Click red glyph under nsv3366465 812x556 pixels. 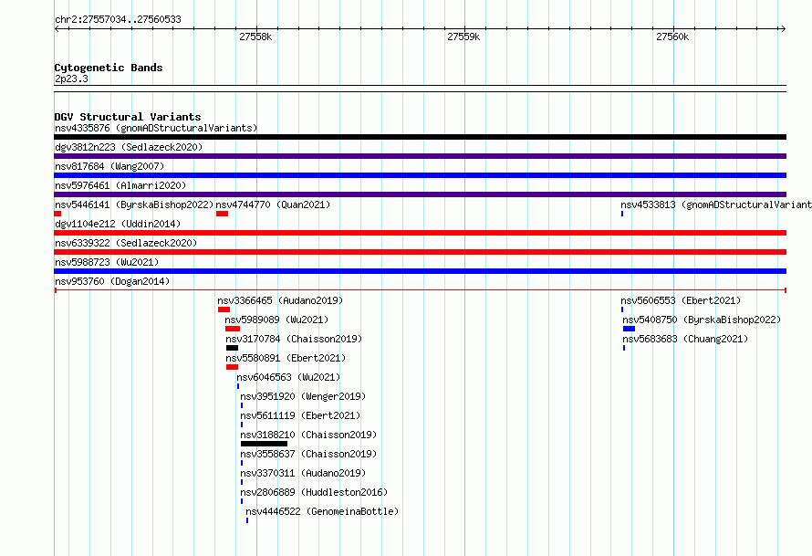pos(224,309)
